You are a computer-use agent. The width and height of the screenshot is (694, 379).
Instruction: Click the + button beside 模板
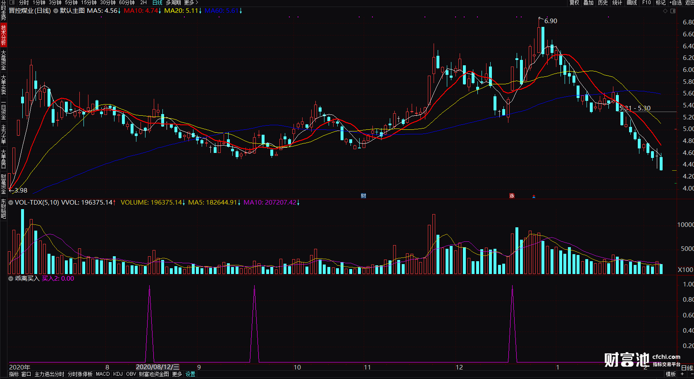[682, 374]
